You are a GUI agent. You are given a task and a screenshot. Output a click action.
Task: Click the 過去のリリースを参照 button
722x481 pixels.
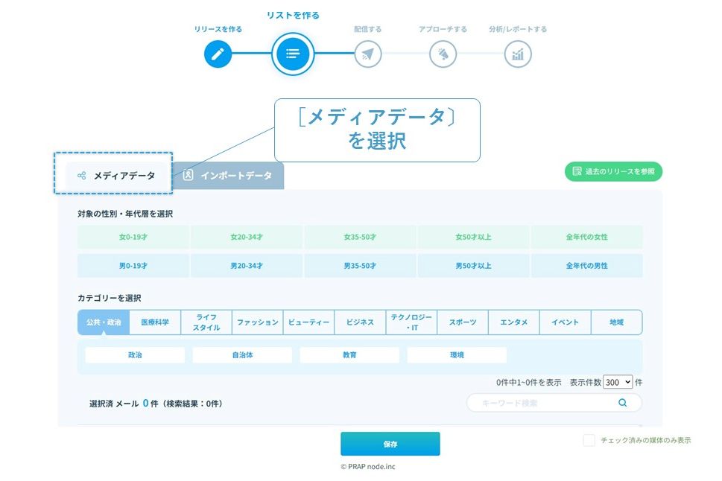(613, 171)
